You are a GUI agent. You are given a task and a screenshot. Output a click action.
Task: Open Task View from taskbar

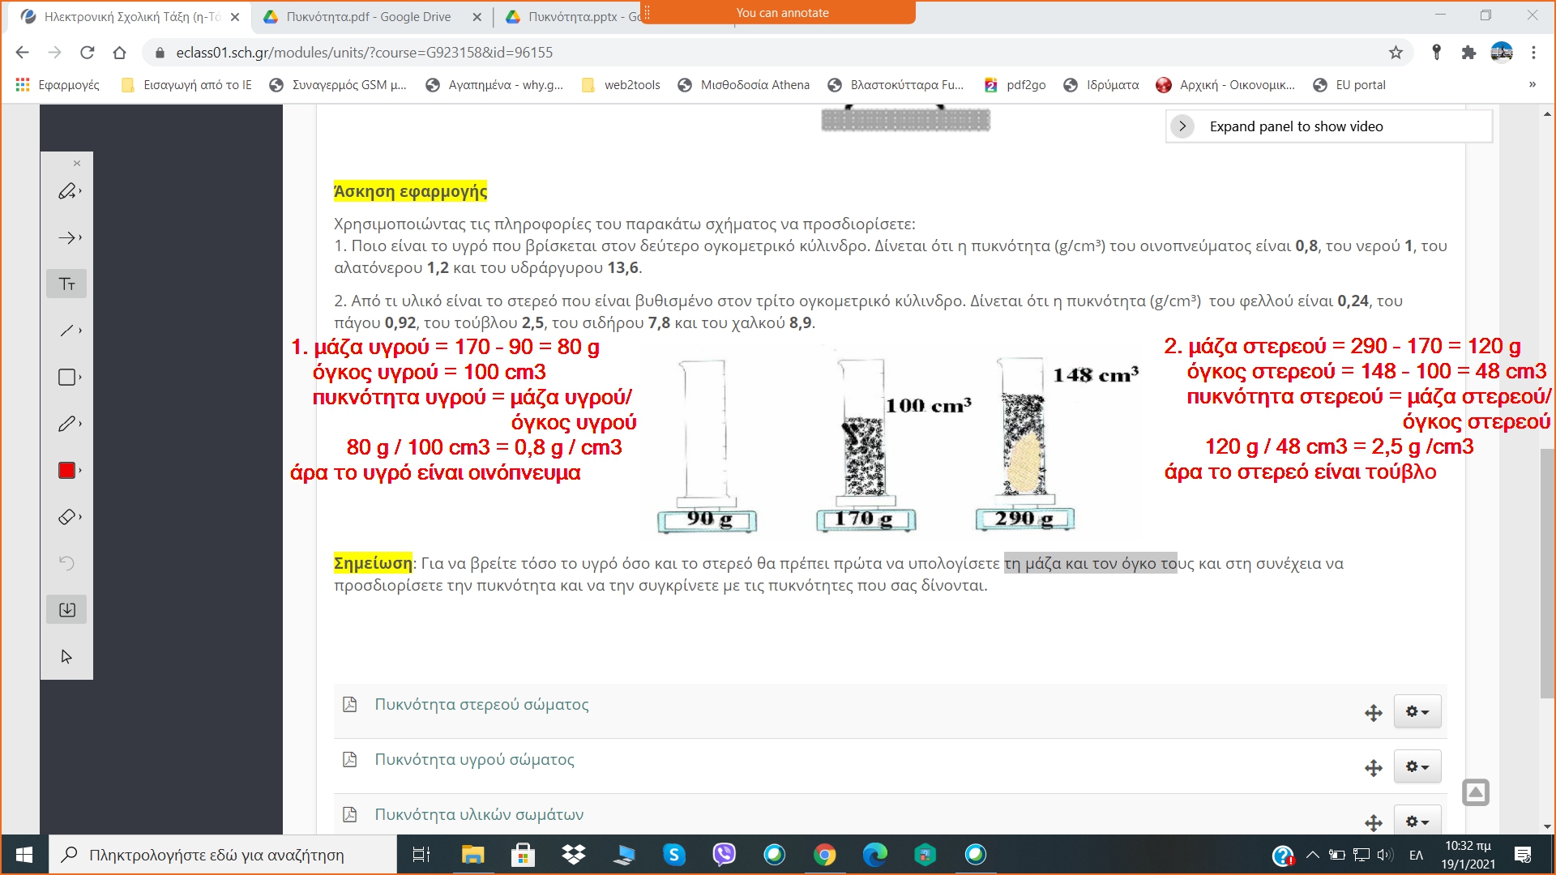click(x=421, y=855)
